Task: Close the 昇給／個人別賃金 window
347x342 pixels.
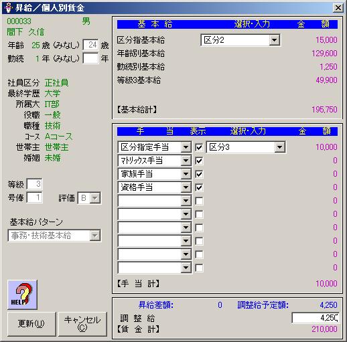Action: tap(338, 8)
